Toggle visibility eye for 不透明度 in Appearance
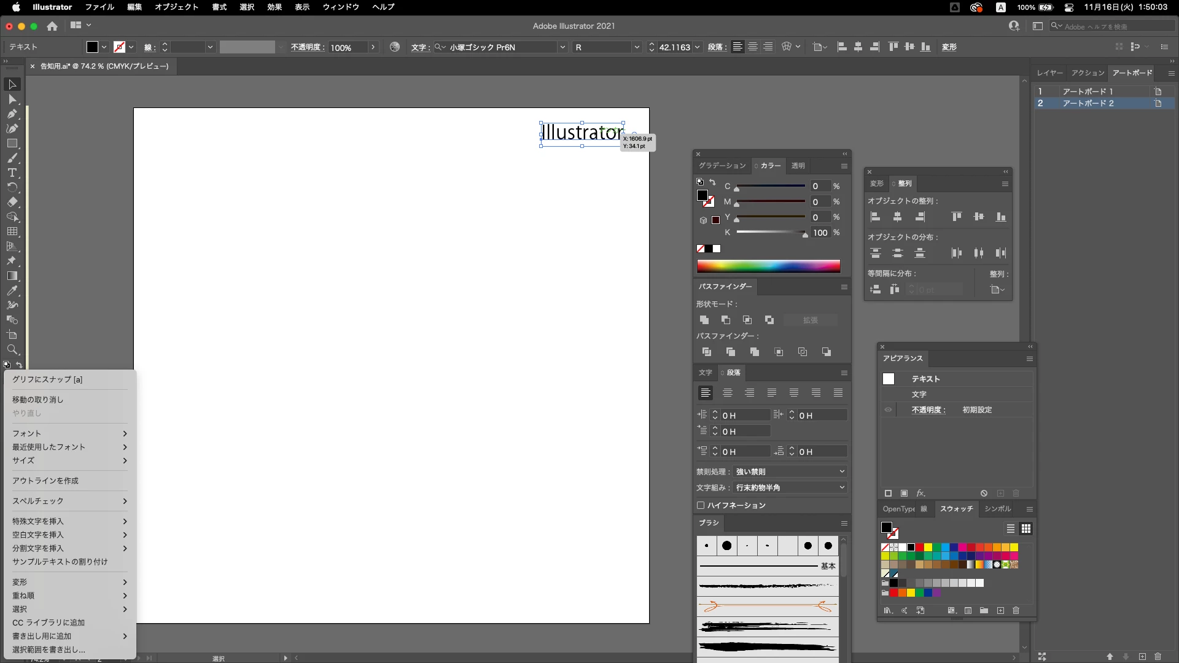 888,409
